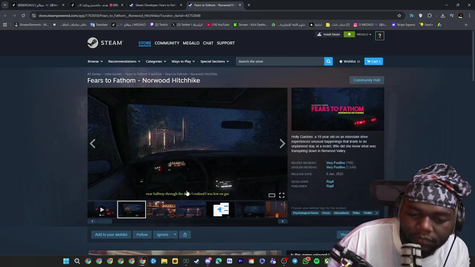
Task: Toggle theater mode icon beside fullscreen
Action: (x=272, y=195)
